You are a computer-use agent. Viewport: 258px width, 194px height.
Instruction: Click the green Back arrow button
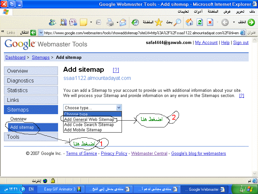coord(251,22)
